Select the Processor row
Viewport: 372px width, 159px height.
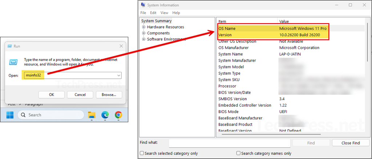(291, 86)
